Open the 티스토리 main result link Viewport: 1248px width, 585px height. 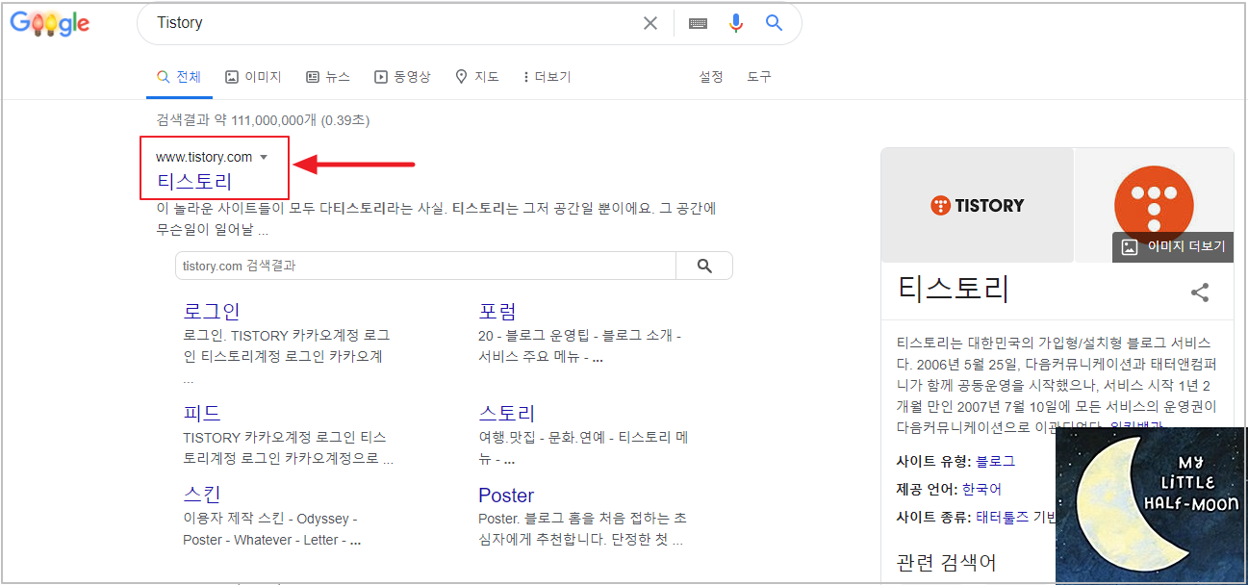tap(194, 181)
